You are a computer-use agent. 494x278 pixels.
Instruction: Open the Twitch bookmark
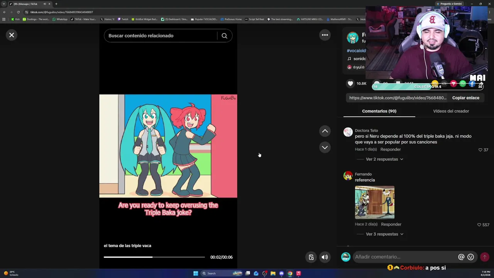tap(123, 19)
